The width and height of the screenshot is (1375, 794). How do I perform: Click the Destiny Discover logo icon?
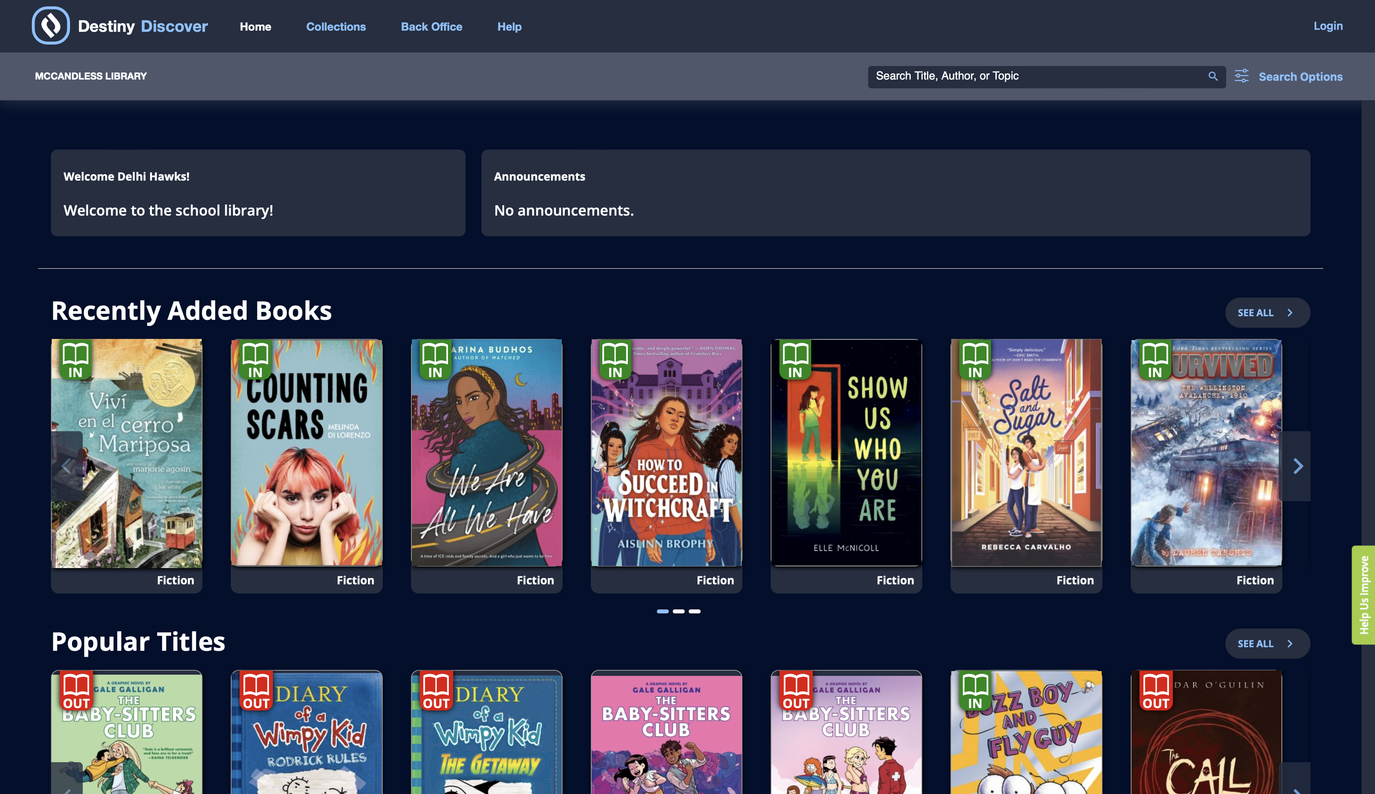point(51,25)
